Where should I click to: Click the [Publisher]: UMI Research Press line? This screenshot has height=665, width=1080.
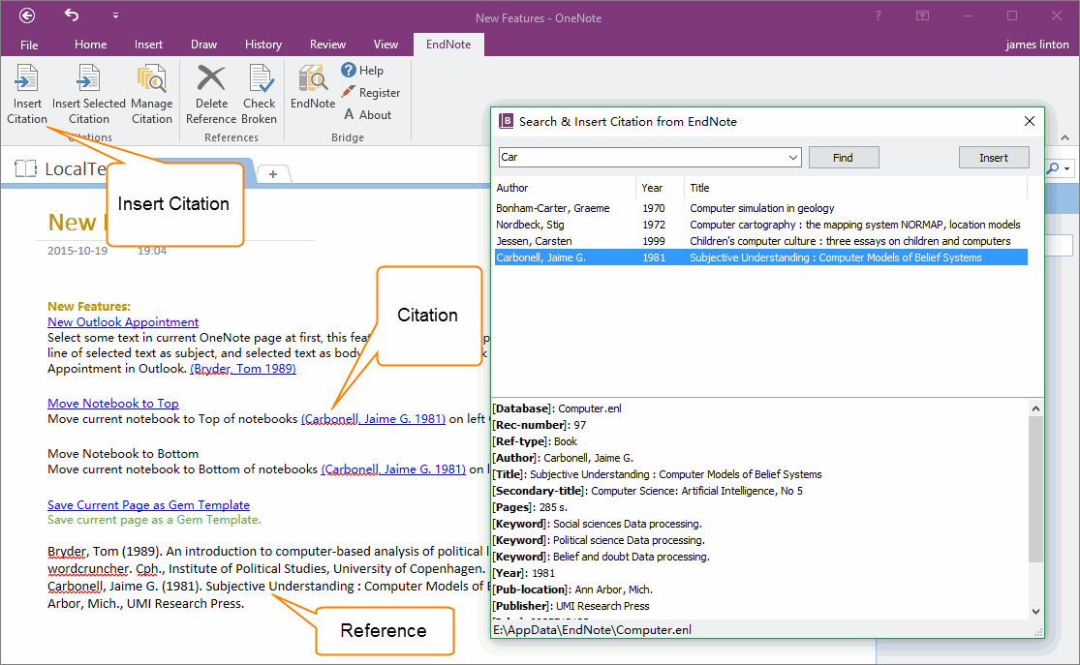pos(571,606)
